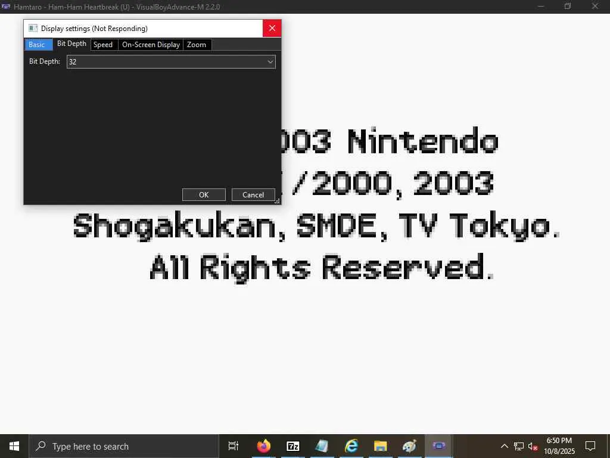Launch Internet Explorer from taskbar

[x=351, y=446]
